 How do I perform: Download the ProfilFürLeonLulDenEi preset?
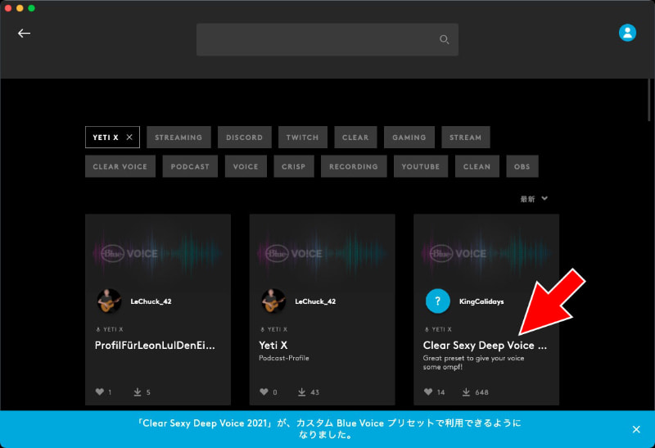(x=138, y=391)
